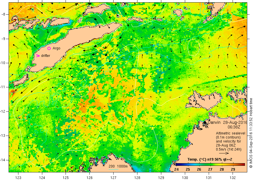Screen dimensions: 253x181
Task: Click the island north of Darwin
Action: [204, 101]
